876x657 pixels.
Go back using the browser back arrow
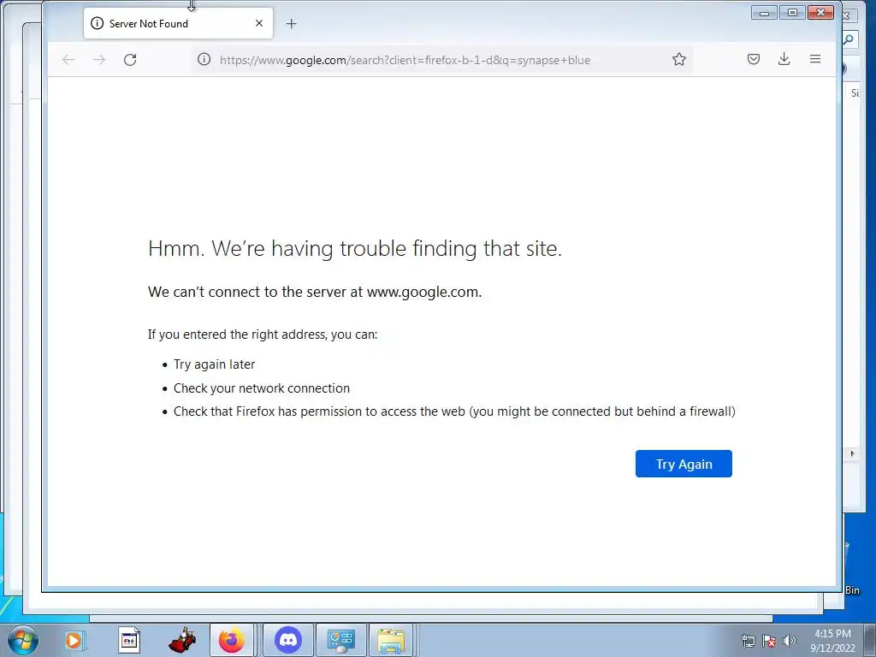pyautogui.click(x=68, y=60)
